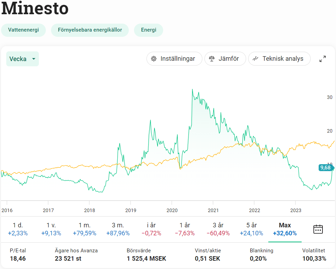Select the 1 d. time period
The height and width of the screenshot is (269, 336).
pyautogui.click(x=18, y=229)
